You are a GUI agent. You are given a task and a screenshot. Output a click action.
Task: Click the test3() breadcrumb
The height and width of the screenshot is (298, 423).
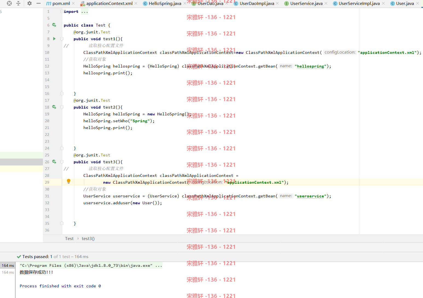tap(88, 238)
